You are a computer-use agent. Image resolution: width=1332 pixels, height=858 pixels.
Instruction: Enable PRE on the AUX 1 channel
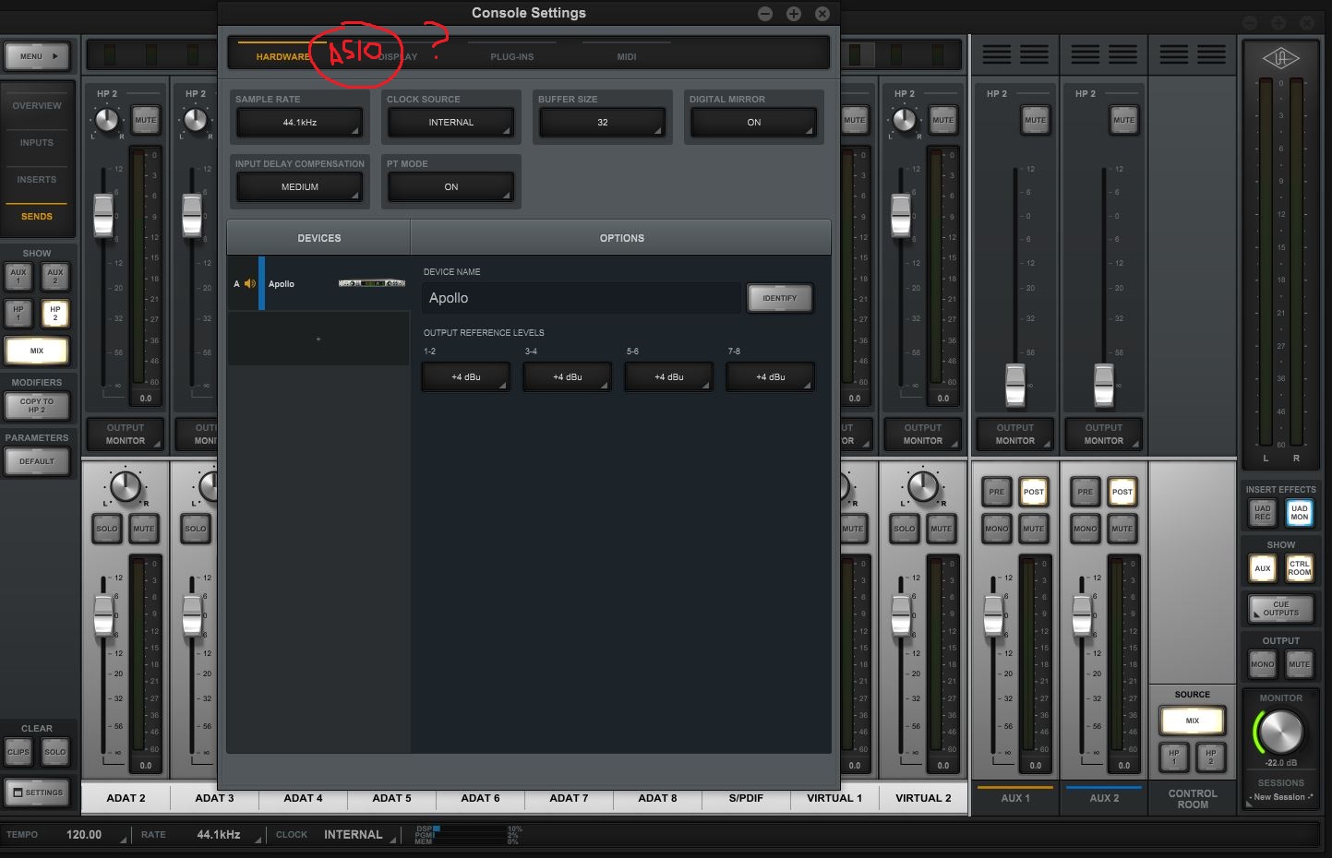tap(997, 492)
